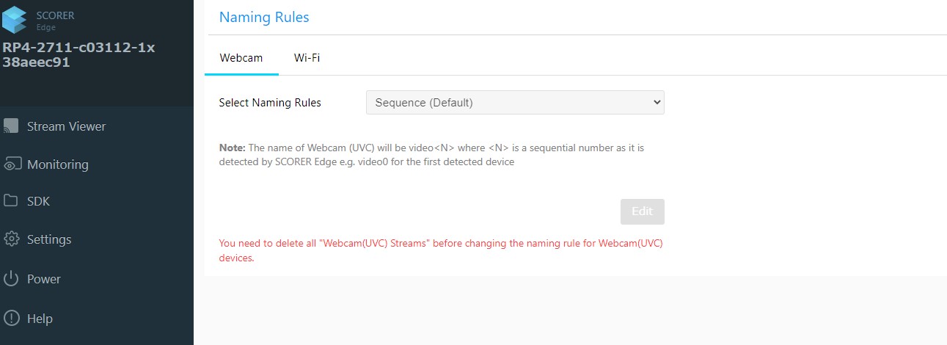
Task: Select the Help text label in the sidebar
Action: click(40, 319)
